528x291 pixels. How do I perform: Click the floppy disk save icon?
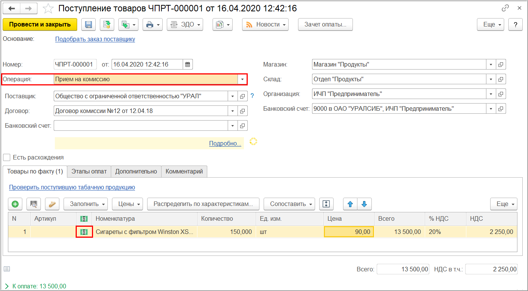pyautogui.click(x=89, y=25)
